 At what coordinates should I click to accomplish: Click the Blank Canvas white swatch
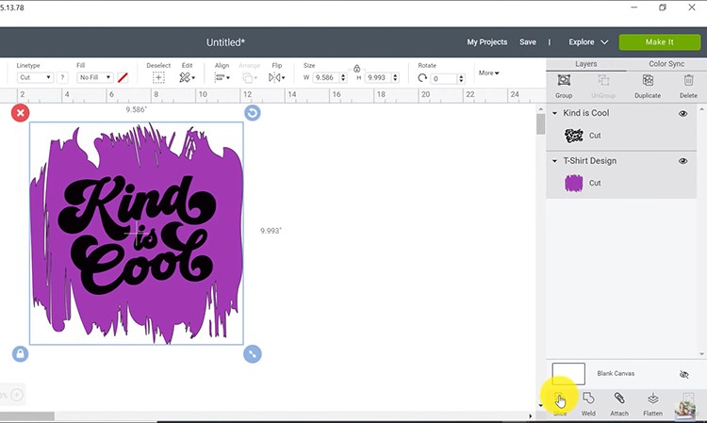[568, 374]
